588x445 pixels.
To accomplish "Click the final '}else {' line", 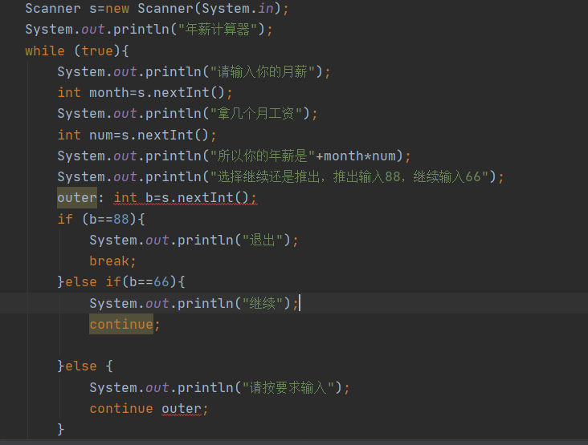I will [85, 366].
